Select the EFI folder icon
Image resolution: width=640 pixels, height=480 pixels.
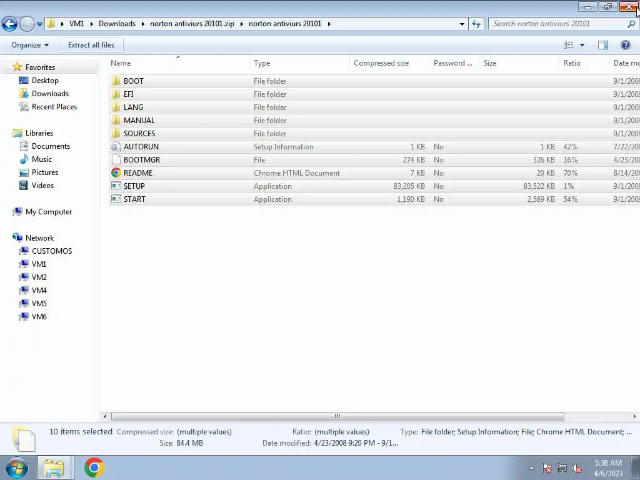116,94
